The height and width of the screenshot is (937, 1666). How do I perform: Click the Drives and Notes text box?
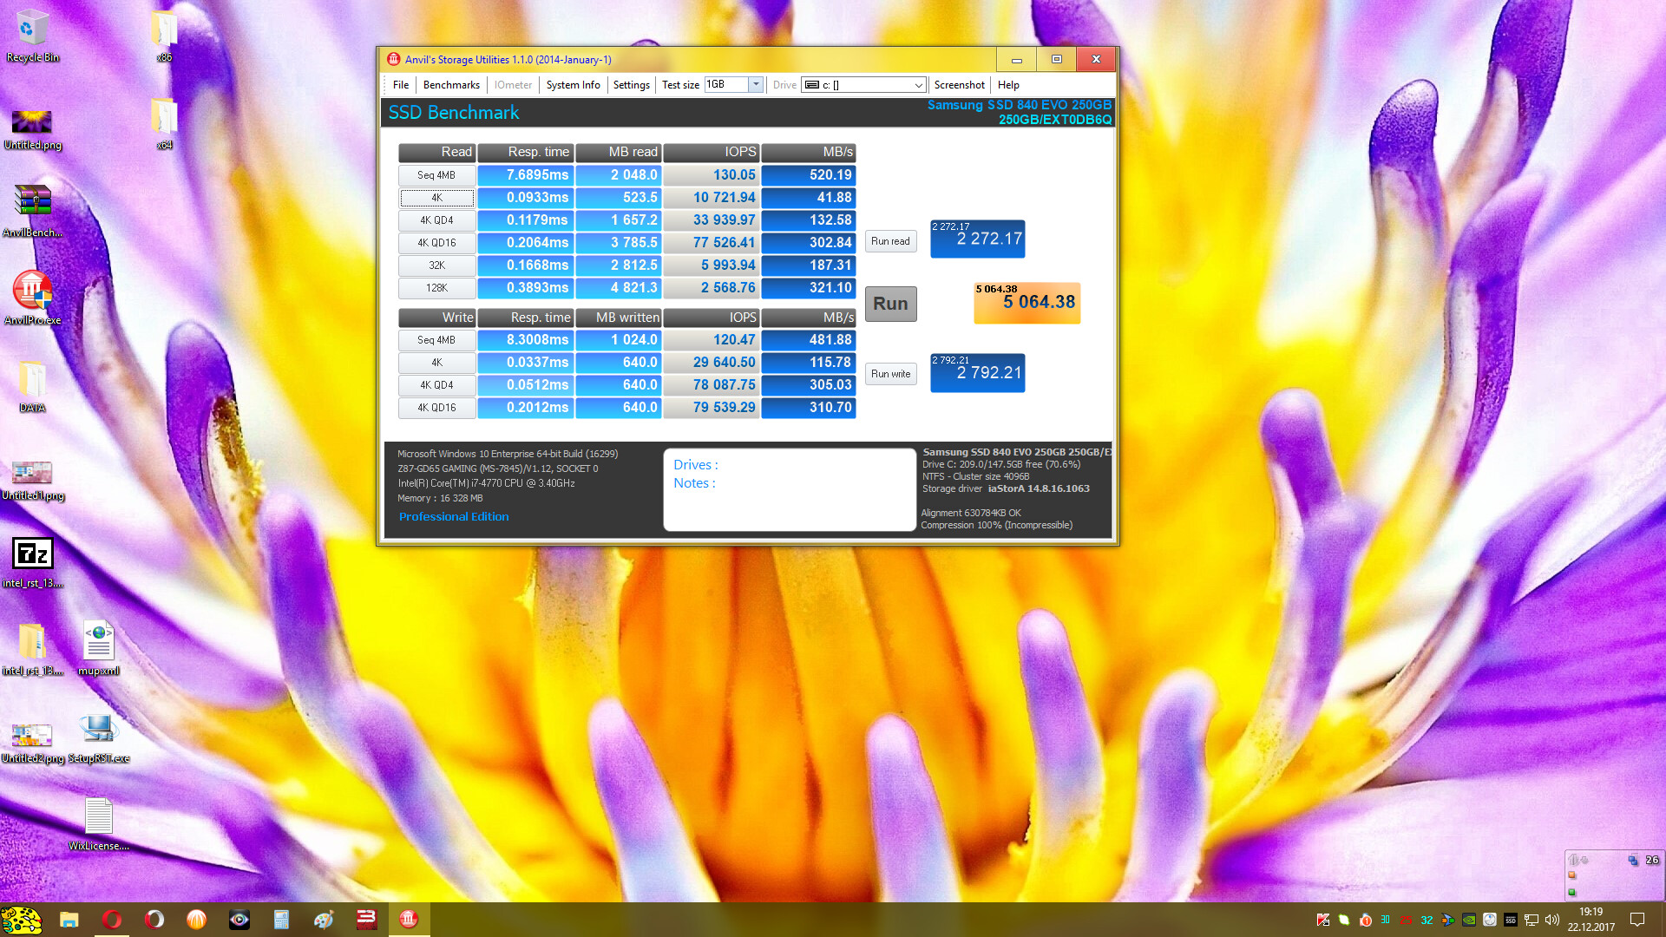[x=790, y=489]
